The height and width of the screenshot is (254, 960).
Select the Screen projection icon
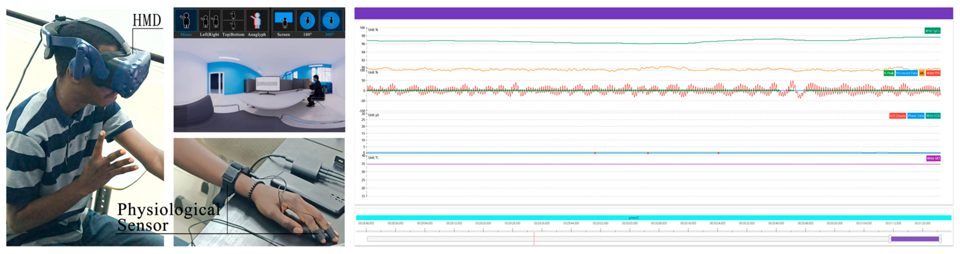tap(283, 21)
